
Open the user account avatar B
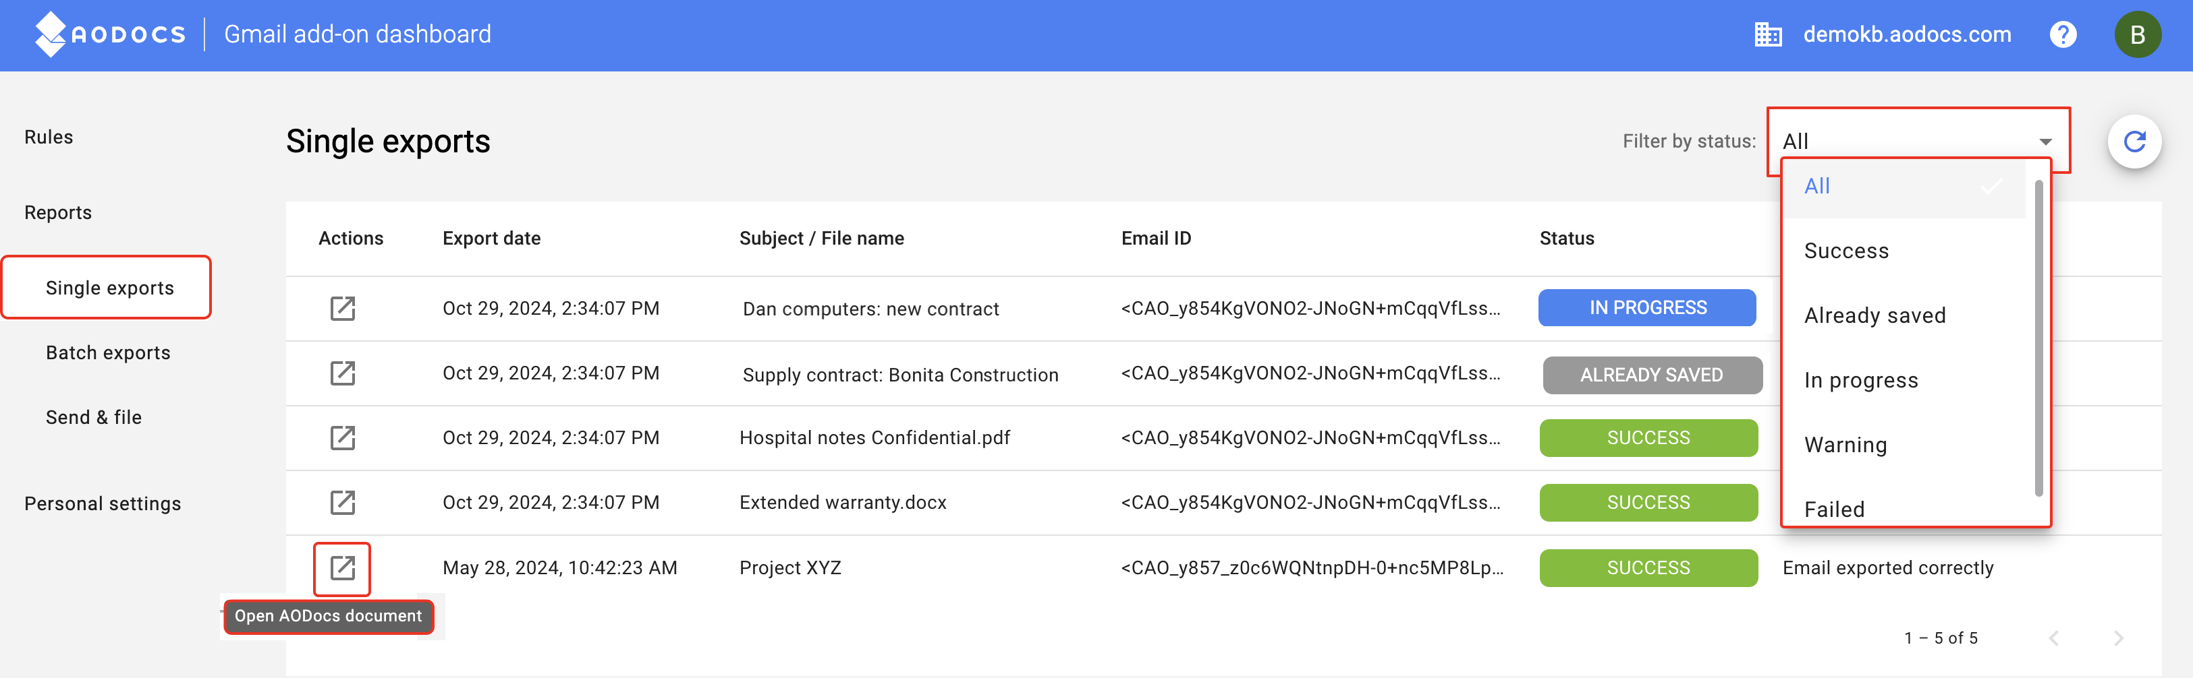2137,35
